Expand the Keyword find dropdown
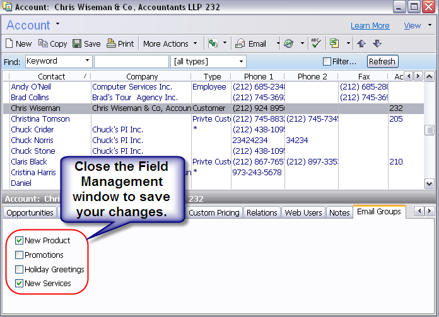The height and width of the screenshot is (317, 439). [x=86, y=61]
